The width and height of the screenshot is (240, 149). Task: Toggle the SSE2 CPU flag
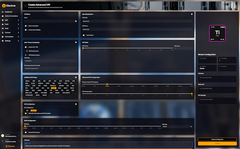click(54, 88)
